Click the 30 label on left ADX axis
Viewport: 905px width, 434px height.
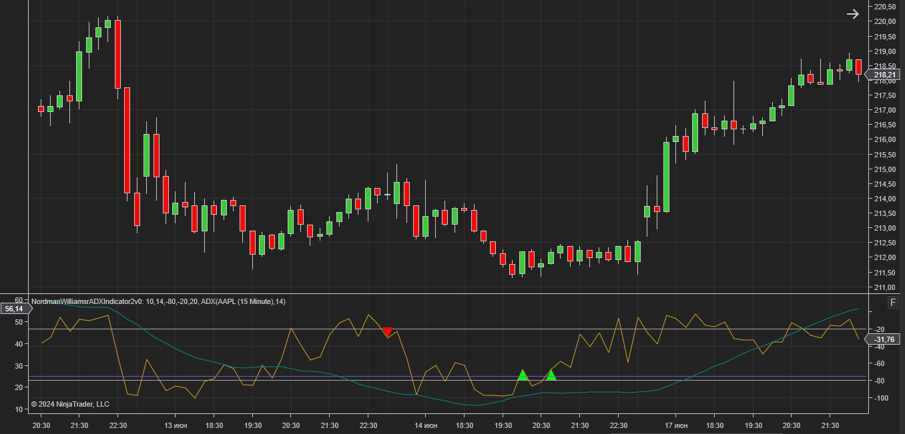(x=19, y=365)
